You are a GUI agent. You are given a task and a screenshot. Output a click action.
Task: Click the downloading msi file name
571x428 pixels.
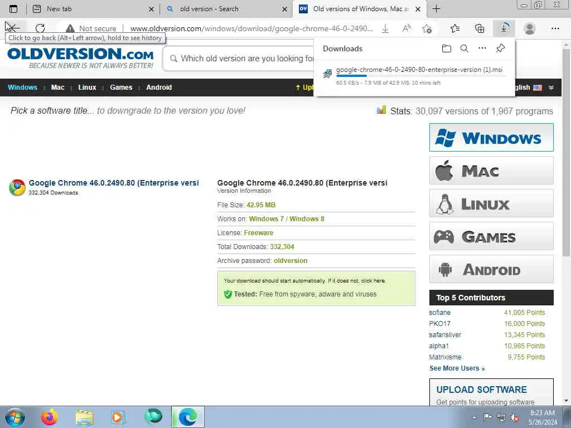point(419,70)
